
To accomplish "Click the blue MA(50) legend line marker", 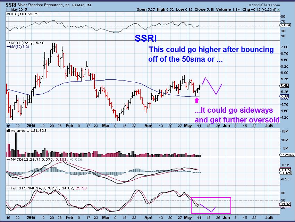I will 8,46.
